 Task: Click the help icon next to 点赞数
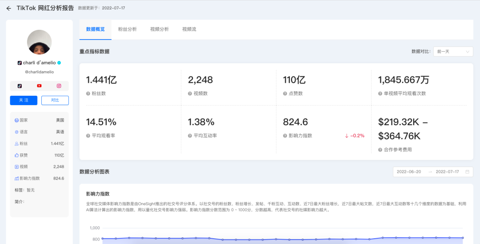[285, 94]
